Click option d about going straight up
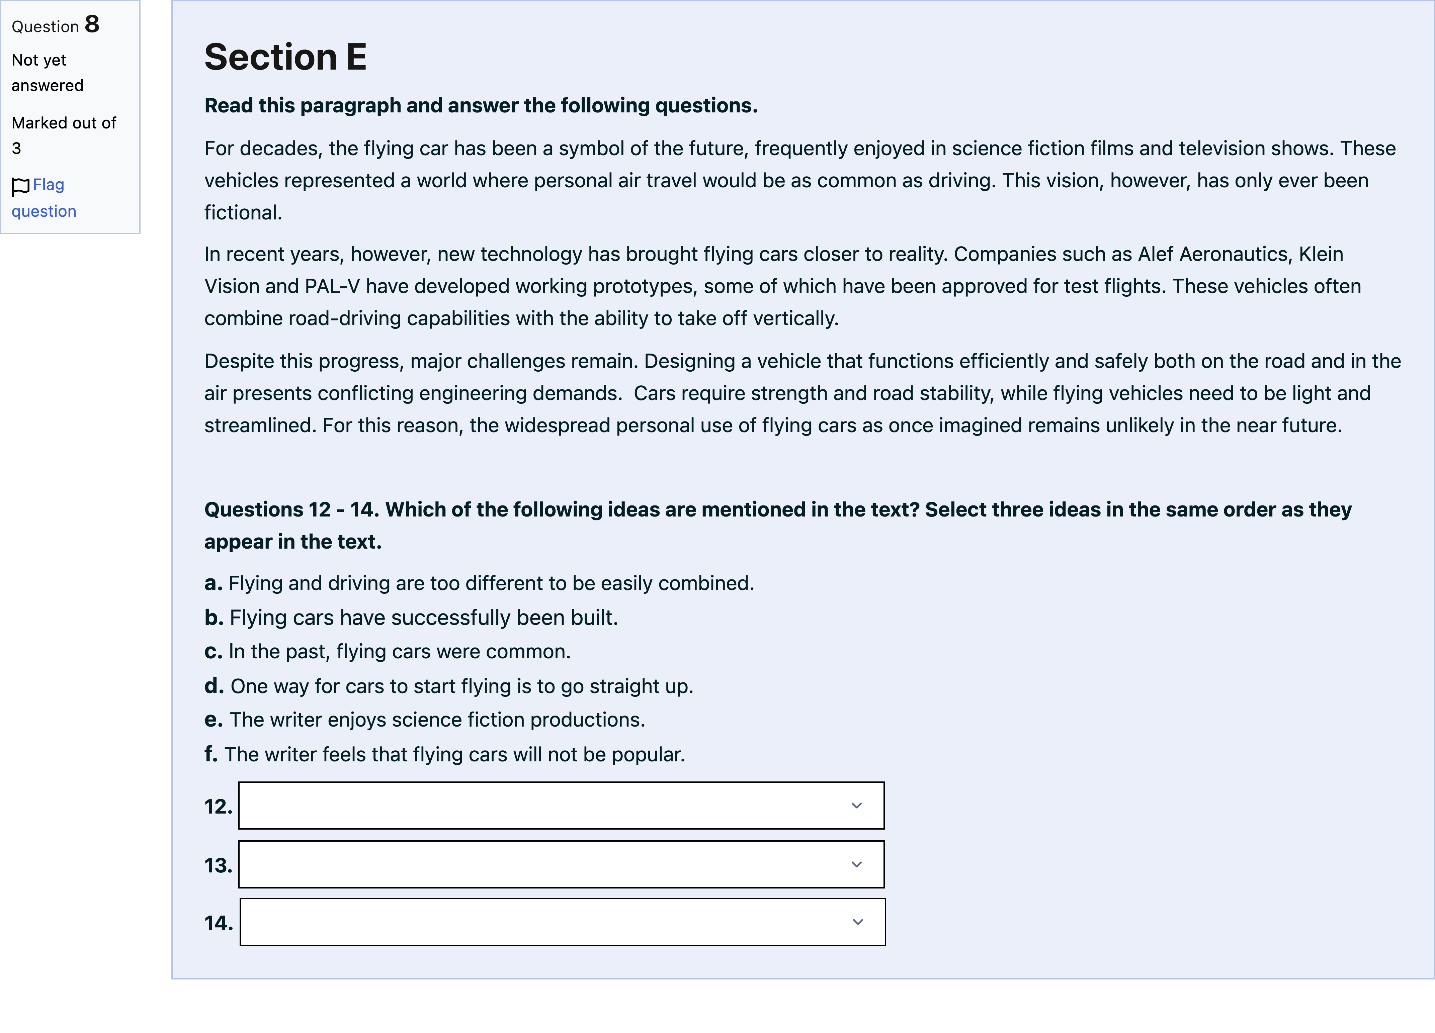 pos(448,686)
